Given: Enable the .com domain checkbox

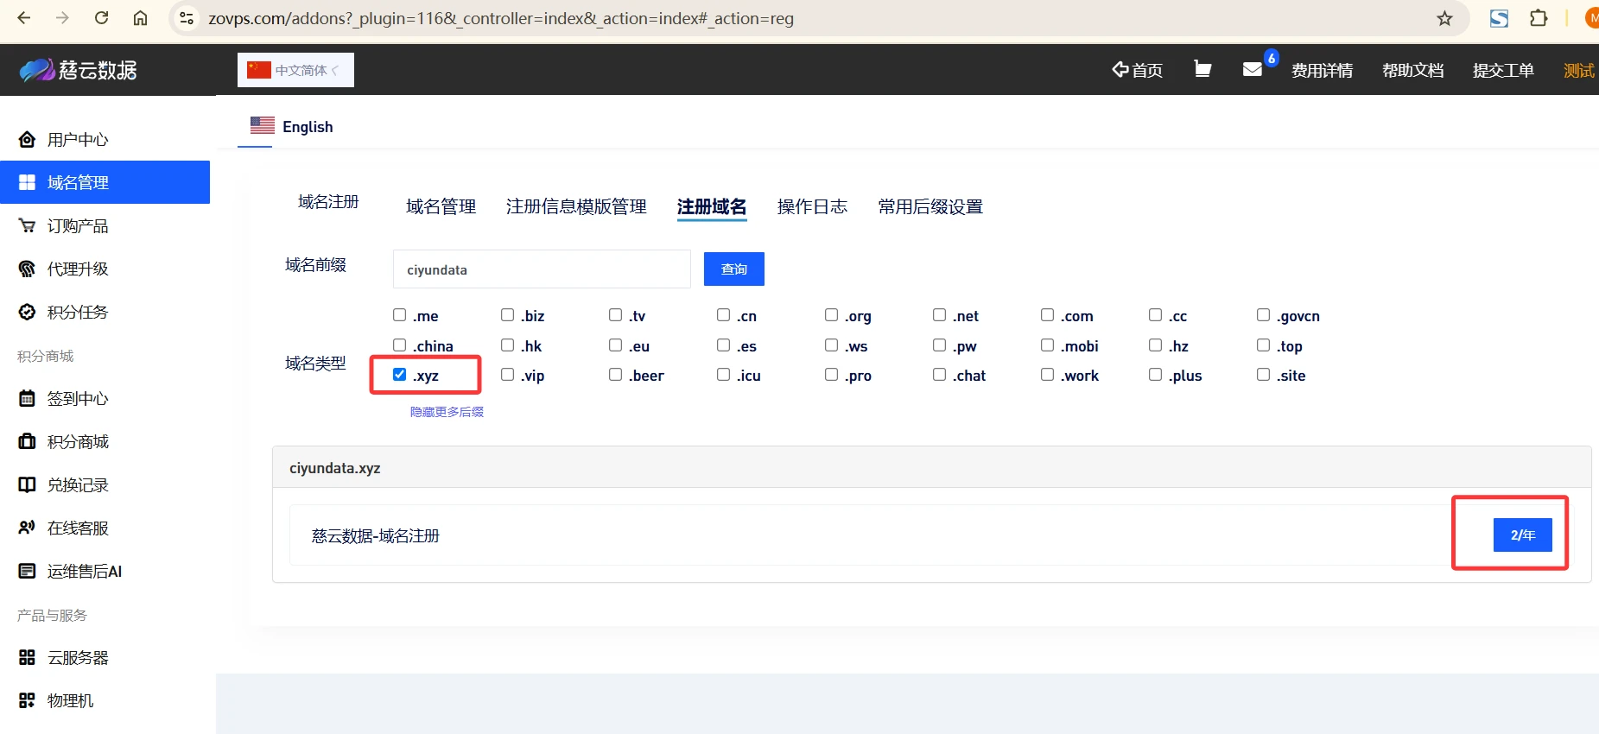Looking at the screenshot, I should pyautogui.click(x=1047, y=315).
